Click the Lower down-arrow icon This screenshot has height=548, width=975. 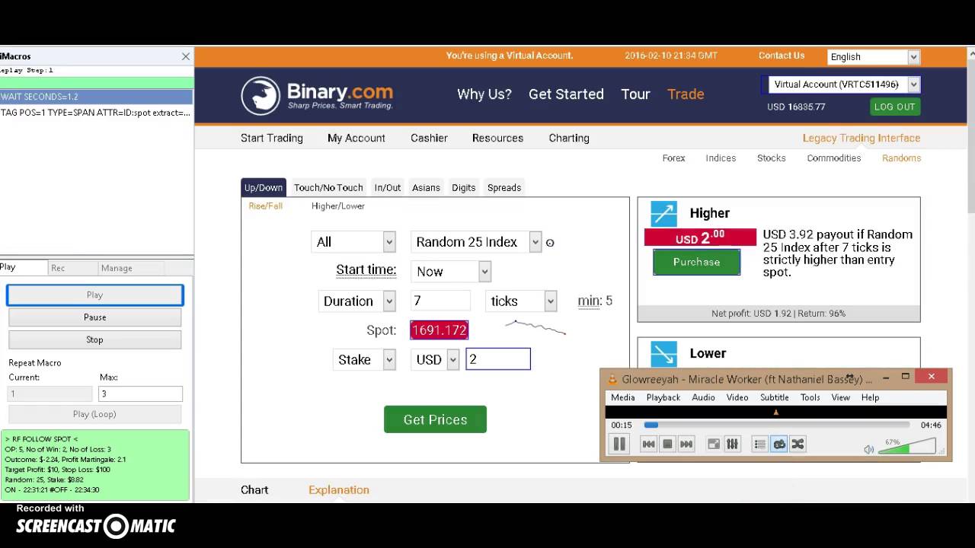[663, 354]
